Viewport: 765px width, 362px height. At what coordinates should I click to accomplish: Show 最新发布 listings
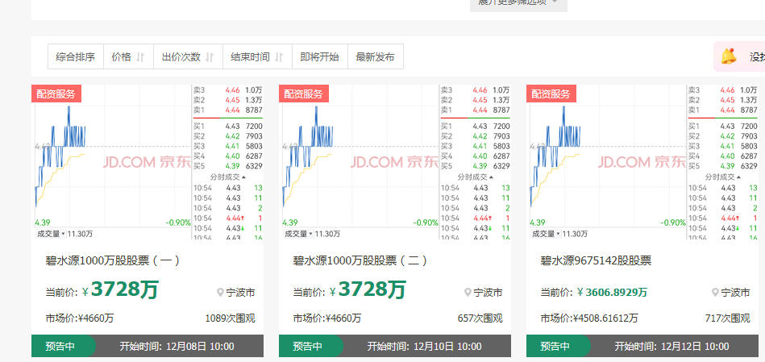375,56
